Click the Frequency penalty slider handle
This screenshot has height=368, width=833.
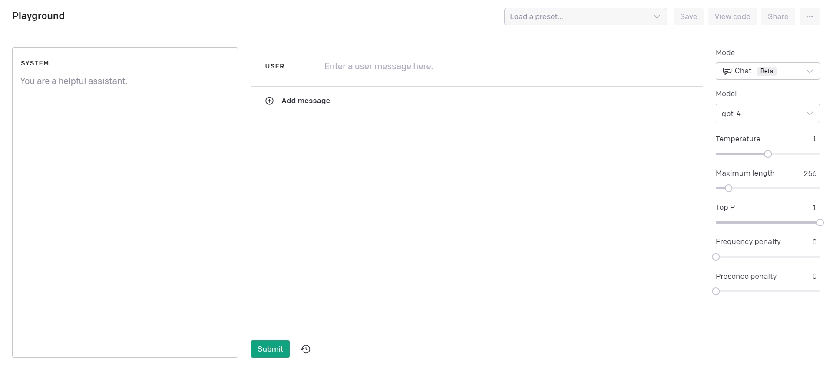click(x=716, y=257)
